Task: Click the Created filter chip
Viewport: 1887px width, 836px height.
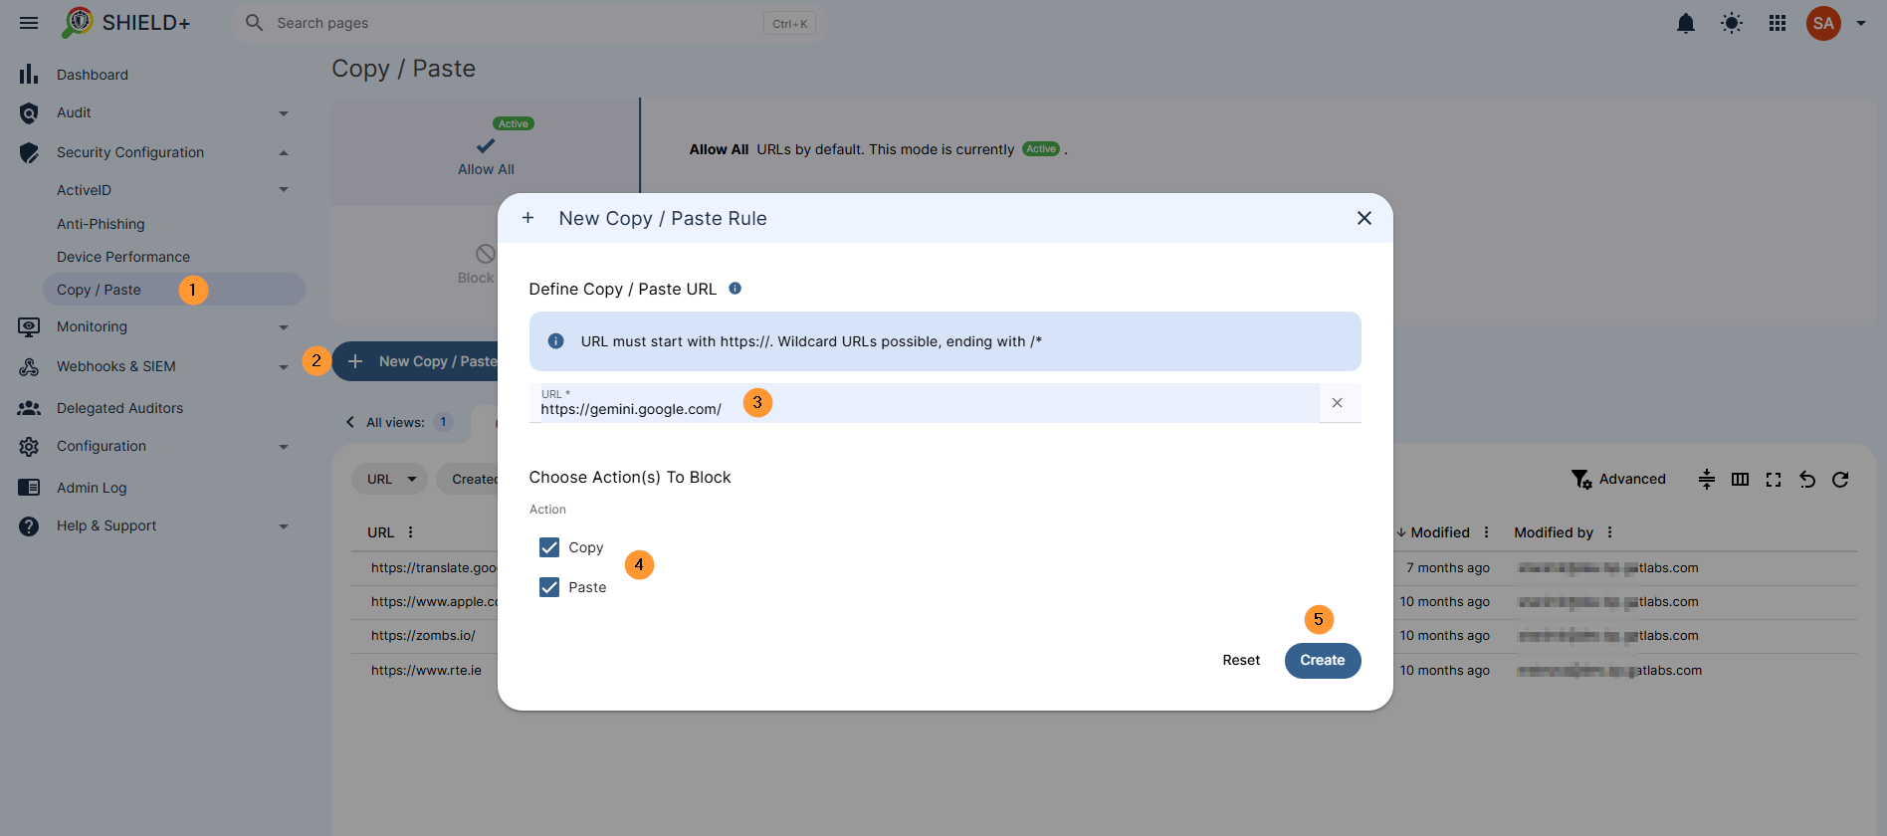Action: 469,479
